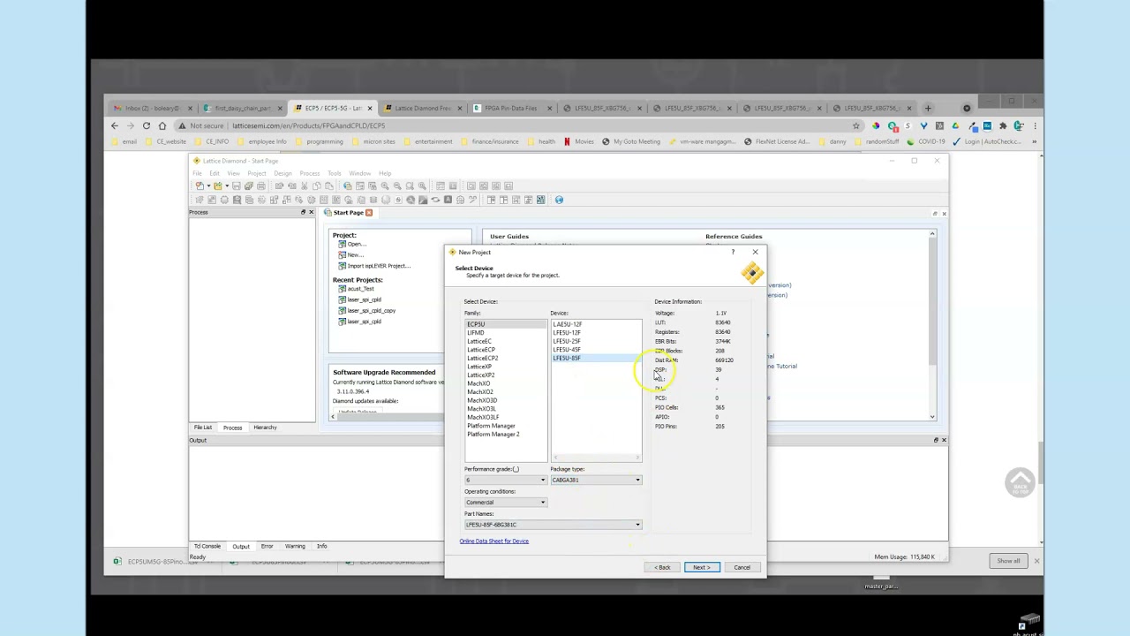This screenshot has width=1130, height=636.
Task: Click the Chrome home icon
Action: [x=162, y=125]
